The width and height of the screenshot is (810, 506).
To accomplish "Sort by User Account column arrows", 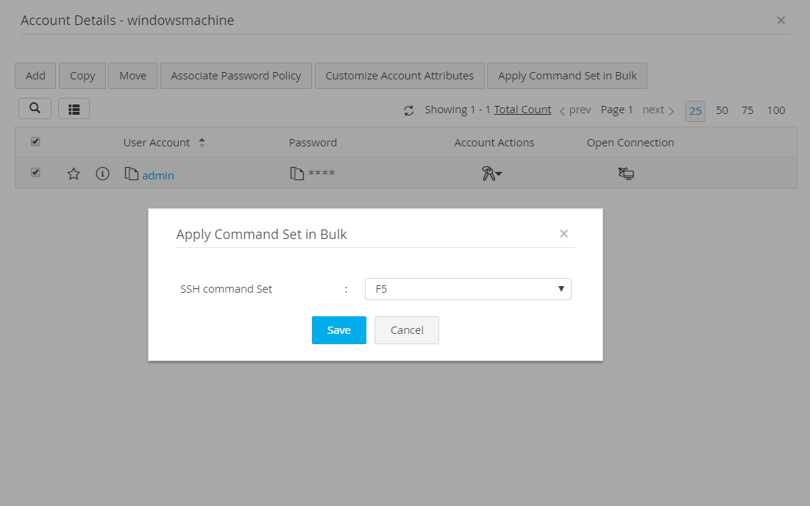I will [202, 143].
